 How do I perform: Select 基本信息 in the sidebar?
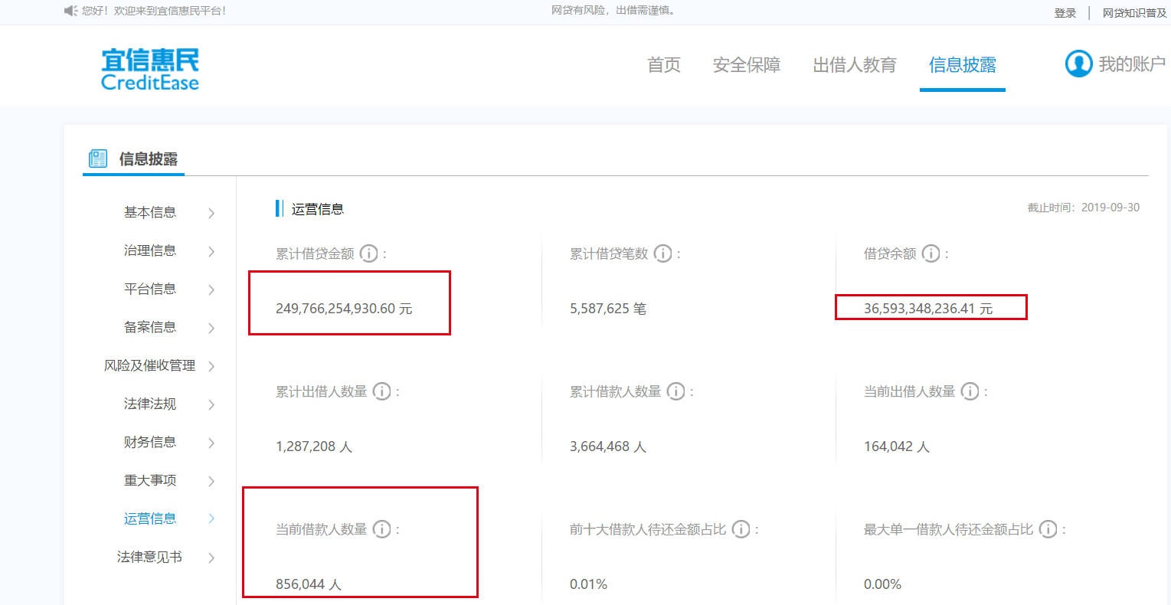click(150, 212)
